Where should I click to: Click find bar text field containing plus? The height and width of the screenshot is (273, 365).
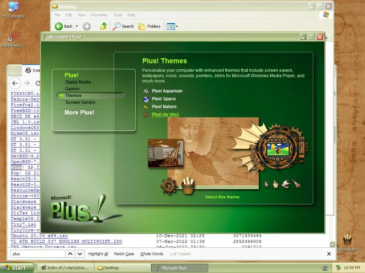[x=38, y=254]
